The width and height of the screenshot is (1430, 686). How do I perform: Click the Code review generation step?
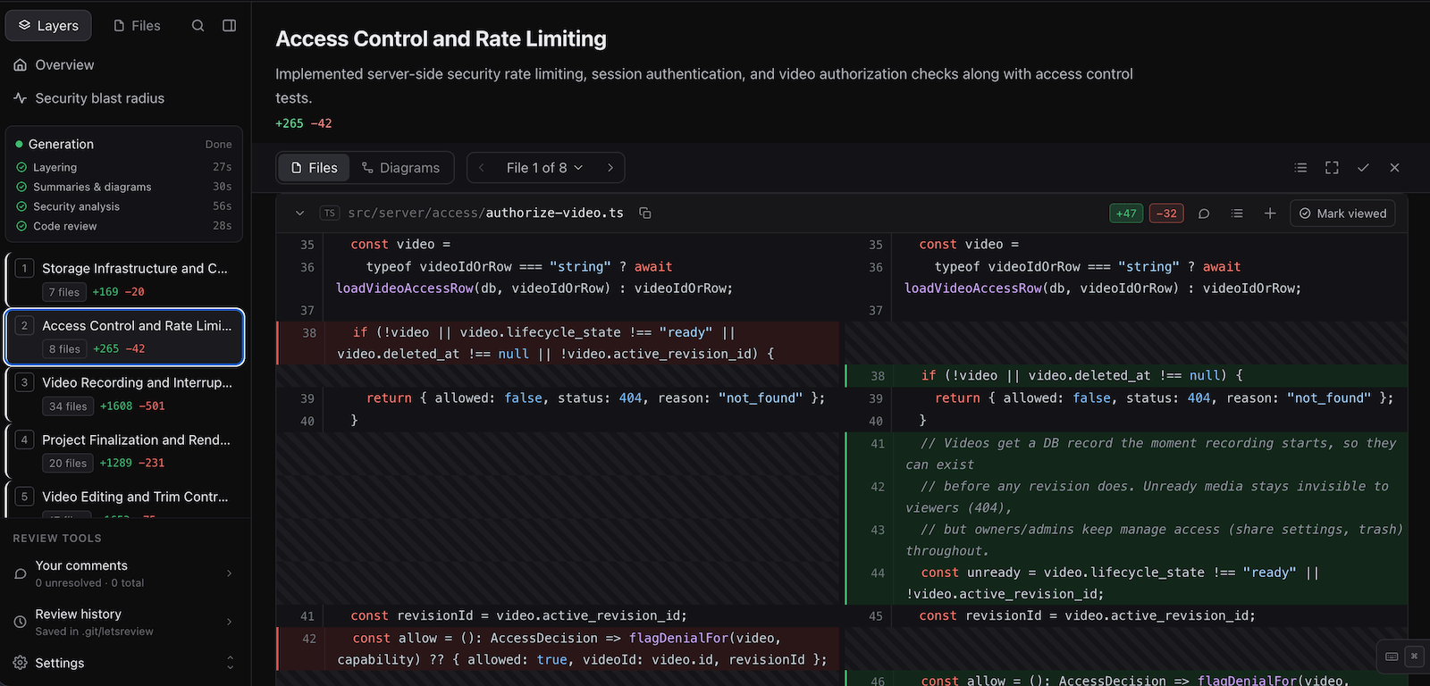(124, 226)
